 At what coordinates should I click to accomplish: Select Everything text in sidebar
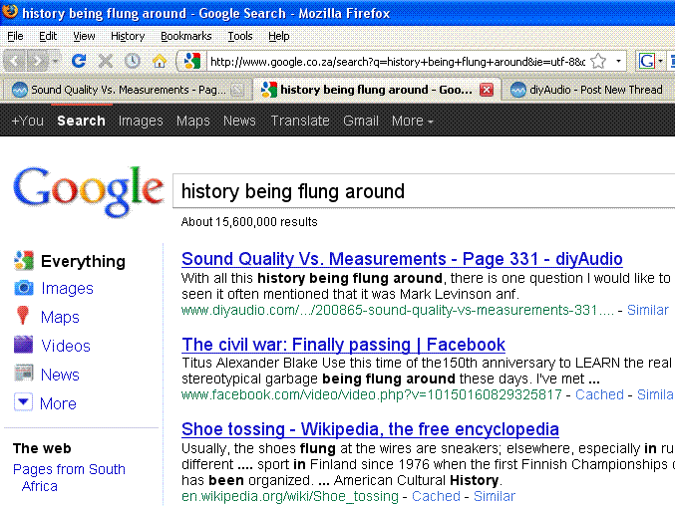[83, 261]
